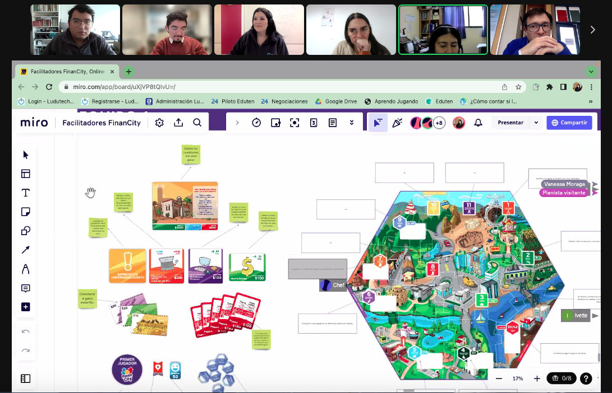Export the board with the upload icon

pos(178,123)
